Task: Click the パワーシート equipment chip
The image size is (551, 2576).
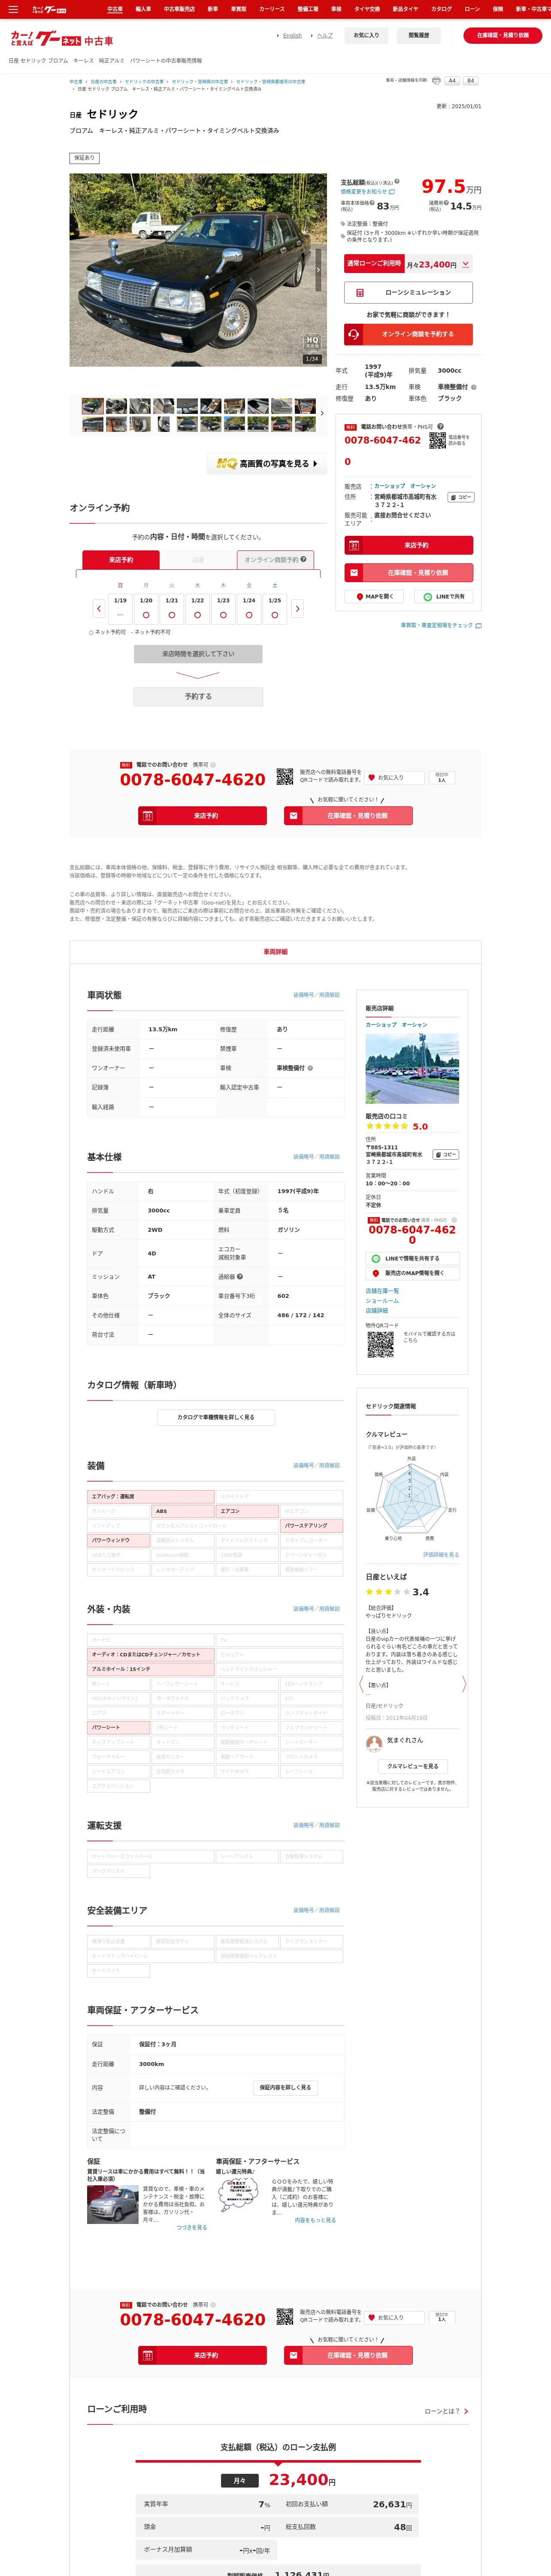Action: point(119,1727)
